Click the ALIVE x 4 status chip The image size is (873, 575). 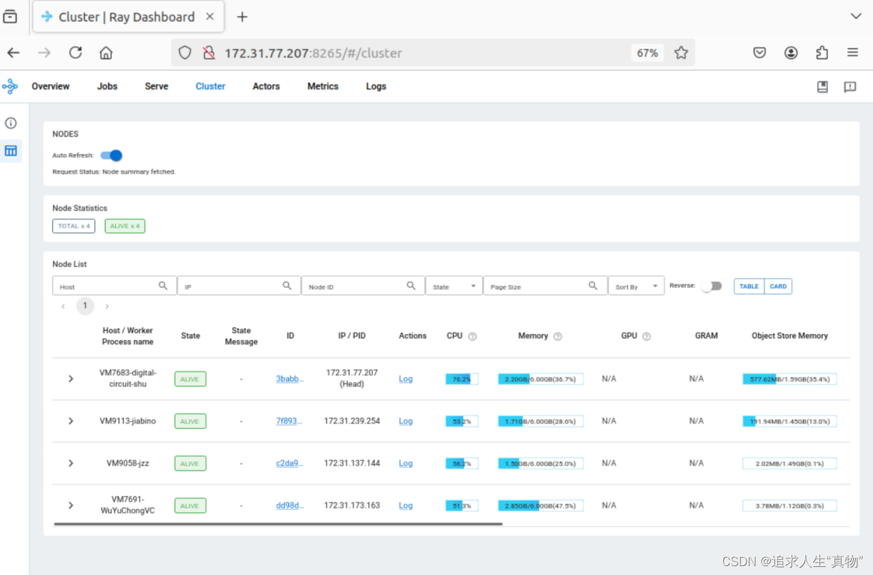(125, 226)
